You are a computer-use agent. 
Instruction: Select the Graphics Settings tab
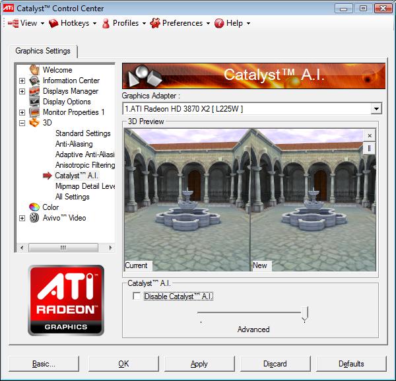tap(43, 51)
